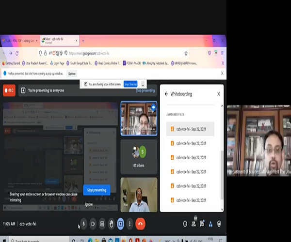Open PGDM -IV ADR bookmark

132,63
